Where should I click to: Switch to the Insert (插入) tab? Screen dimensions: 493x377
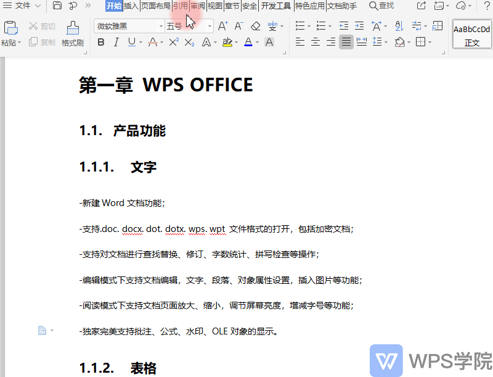[x=131, y=6]
